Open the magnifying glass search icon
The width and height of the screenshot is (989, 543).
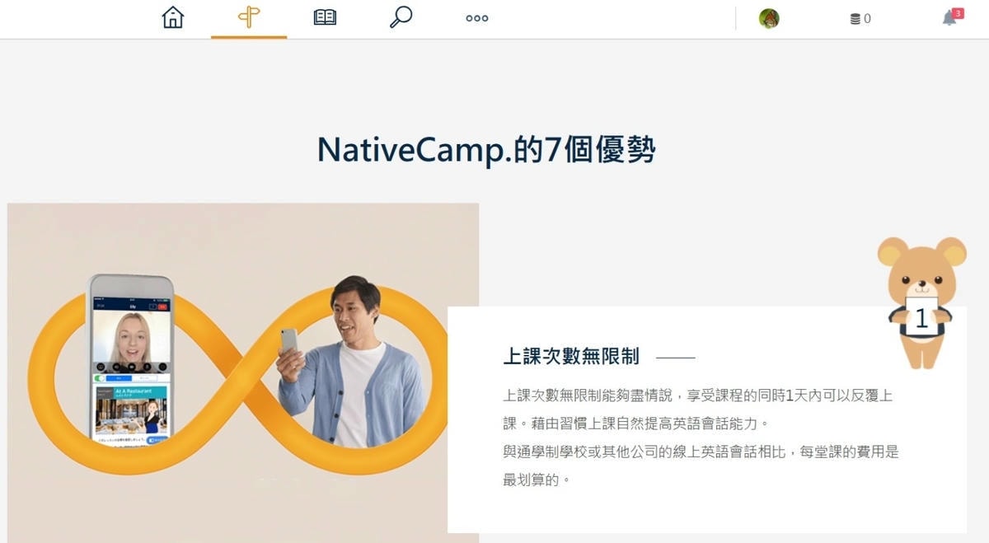(x=401, y=17)
